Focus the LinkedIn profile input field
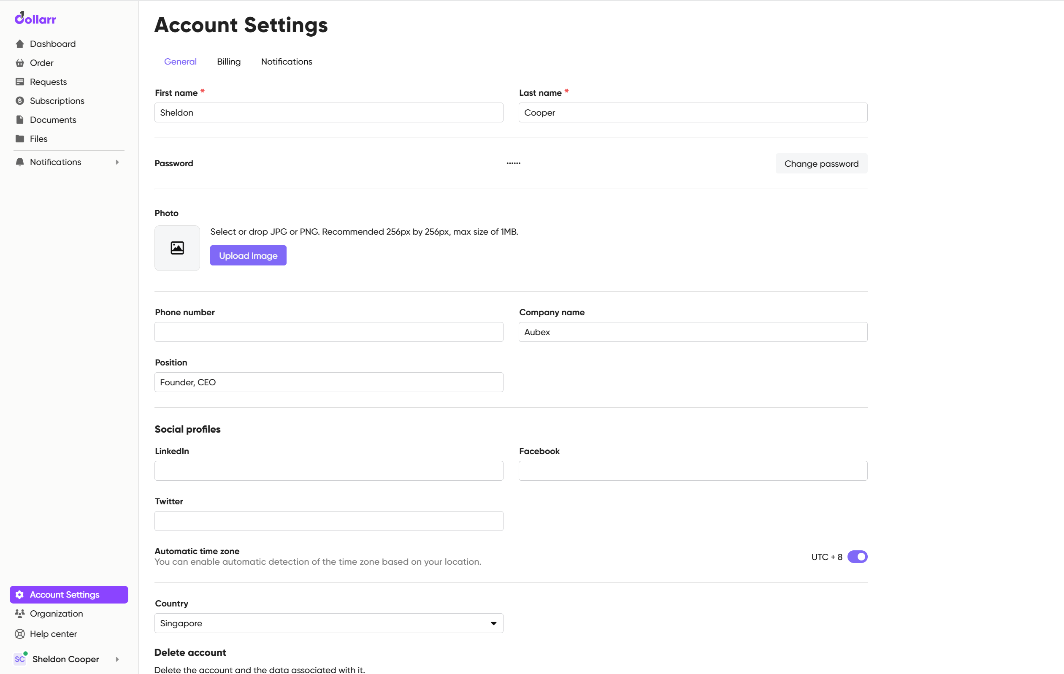 (329, 471)
